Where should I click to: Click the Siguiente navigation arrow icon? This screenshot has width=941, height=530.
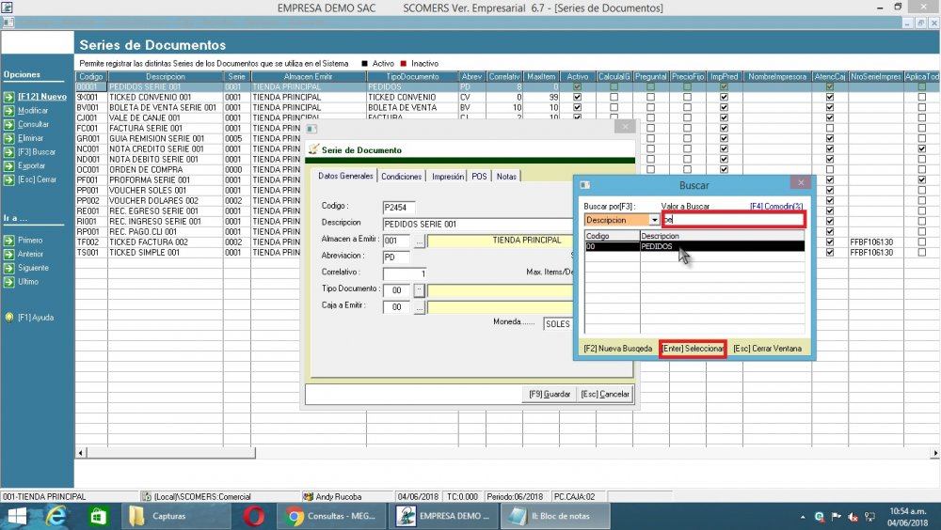tap(9, 268)
